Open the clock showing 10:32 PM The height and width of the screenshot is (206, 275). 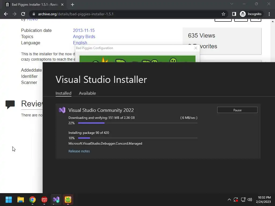[x=263, y=200]
